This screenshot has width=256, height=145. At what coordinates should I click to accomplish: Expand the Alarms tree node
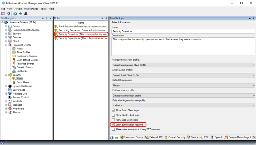pyautogui.click(x=6, y=112)
